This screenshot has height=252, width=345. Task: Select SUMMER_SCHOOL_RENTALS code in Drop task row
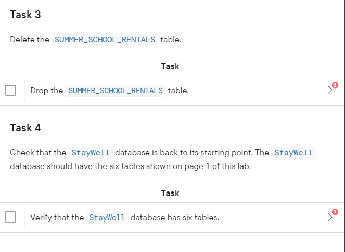point(116,90)
